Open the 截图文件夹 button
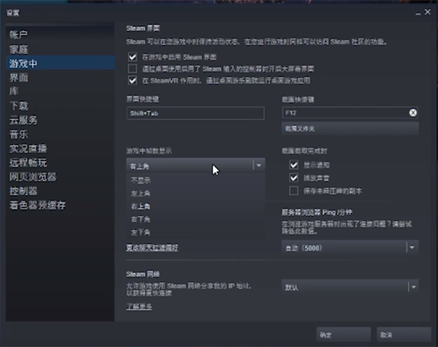438x347 pixels. coord(350,128)
